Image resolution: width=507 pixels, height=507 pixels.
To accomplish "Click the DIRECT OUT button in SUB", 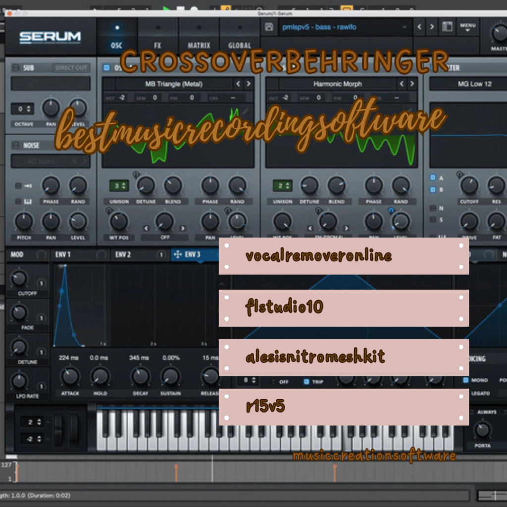I will [x=71, y=67].
